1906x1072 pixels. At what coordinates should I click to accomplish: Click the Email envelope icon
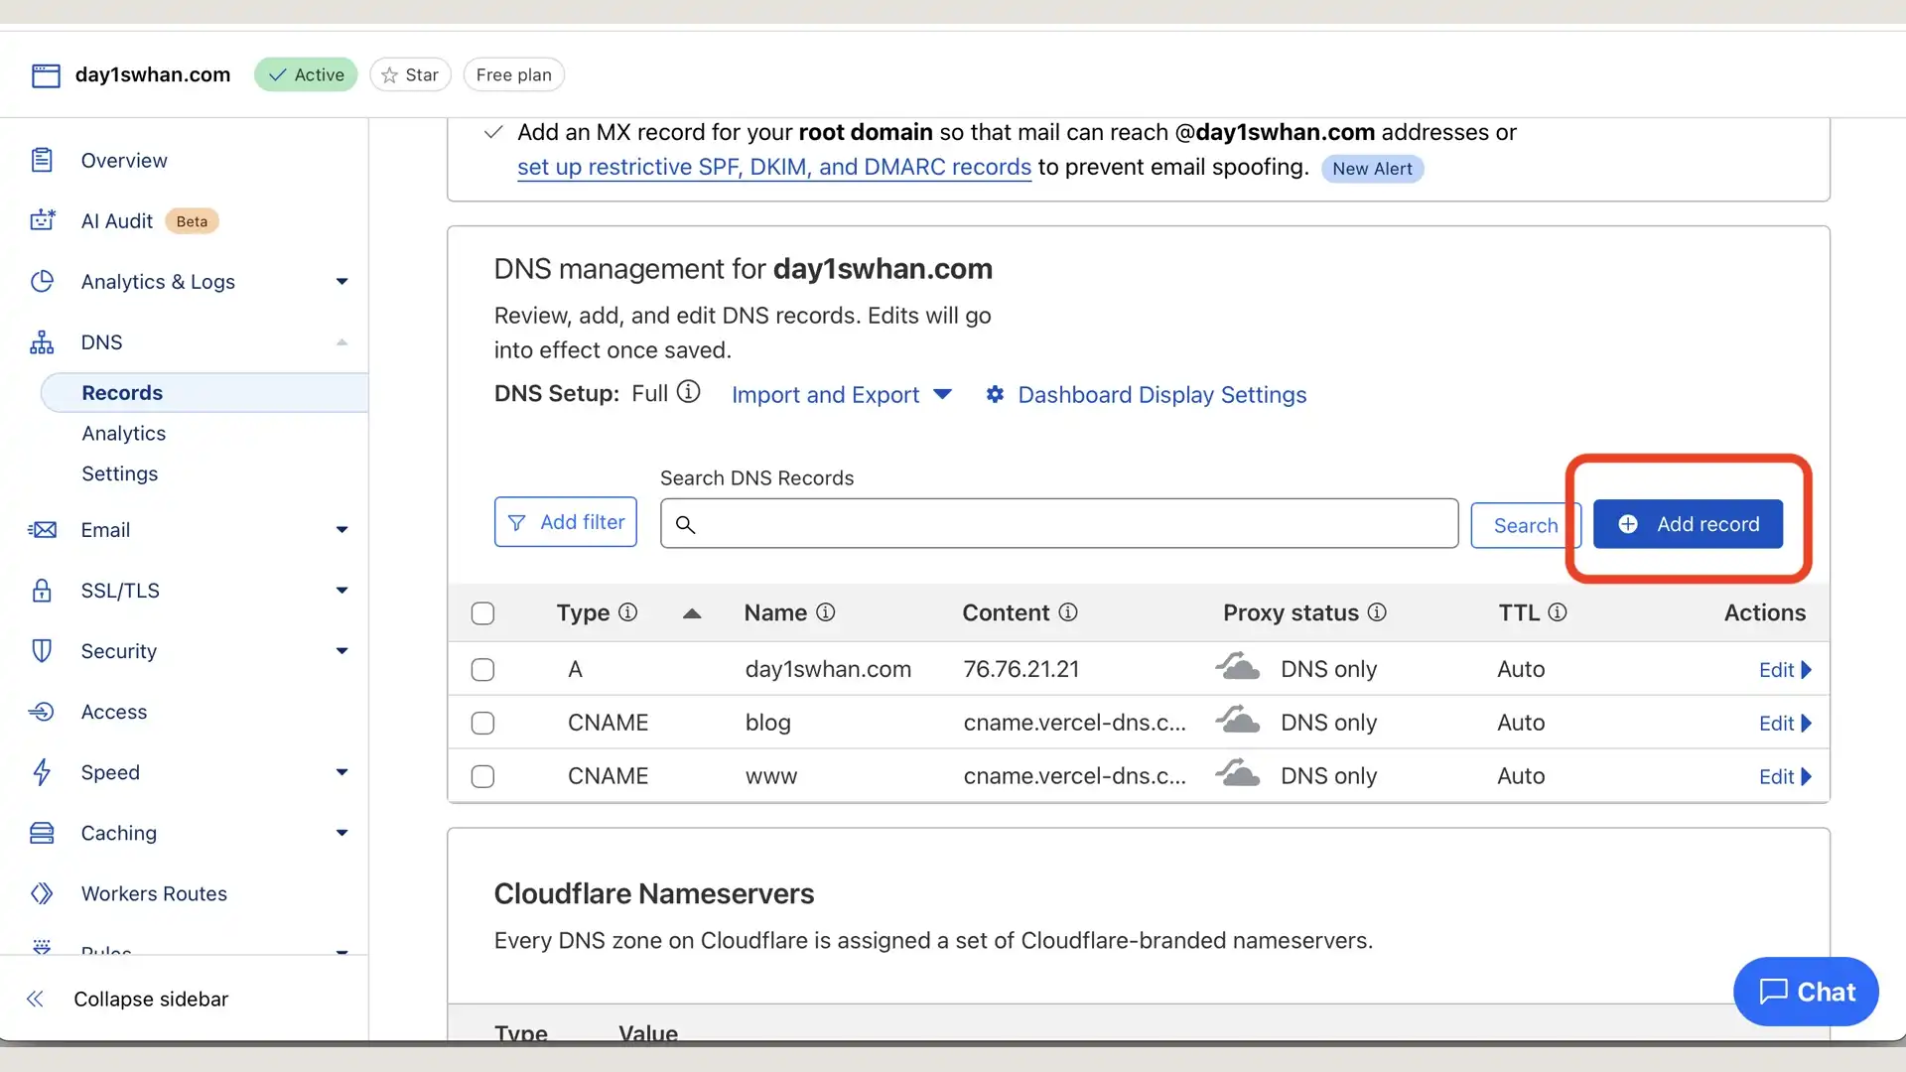point(42,530)
